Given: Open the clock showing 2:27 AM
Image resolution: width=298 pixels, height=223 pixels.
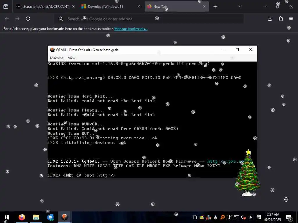Looking at the screenshot, I should coord(273,217).
